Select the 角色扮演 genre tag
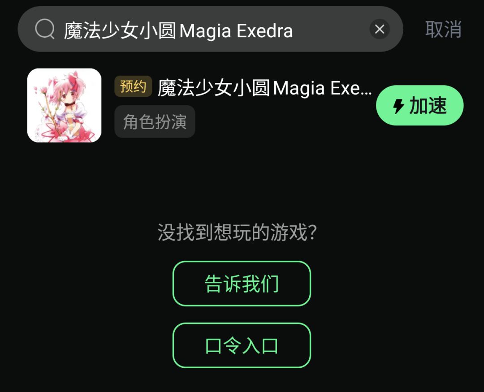Viewport: 484px width, 392px height. (155, 121)
